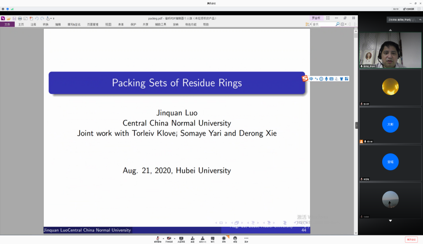
Task: Click the 邀请 invite icon
Action: click(x=193, y=239)
